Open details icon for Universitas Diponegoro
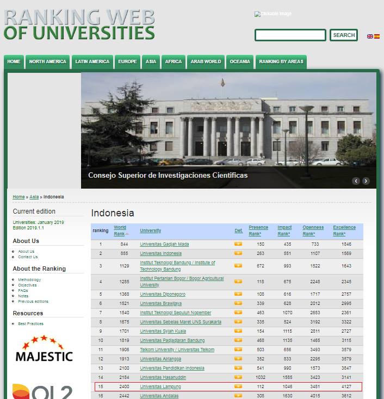 [238, 294]
